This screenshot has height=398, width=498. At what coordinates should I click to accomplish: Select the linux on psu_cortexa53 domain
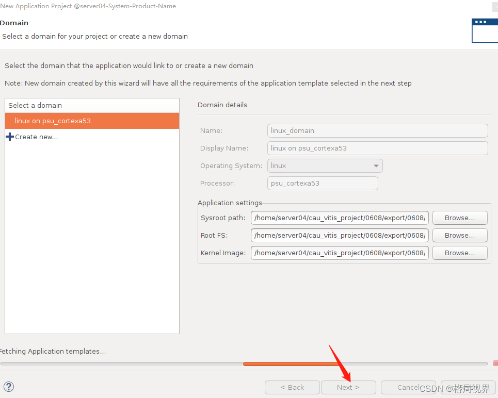92,121
